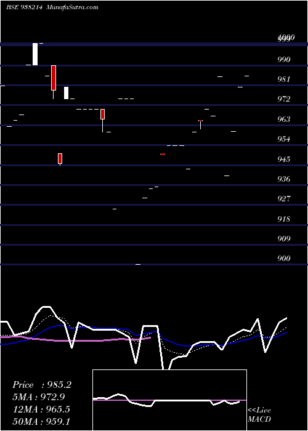This screenshot has width=308, height=431.
Task: Click the '12MA : 965.5' readout
Action: pyautogui.click(x=41, y=409)
